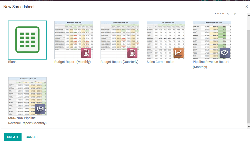
Task: Go to previous page of templates
Action: 228,13
